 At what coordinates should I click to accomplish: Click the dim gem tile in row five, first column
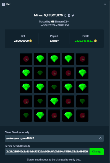point(26,116)
